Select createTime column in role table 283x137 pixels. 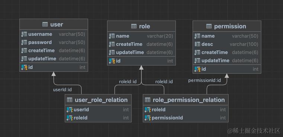129,44
